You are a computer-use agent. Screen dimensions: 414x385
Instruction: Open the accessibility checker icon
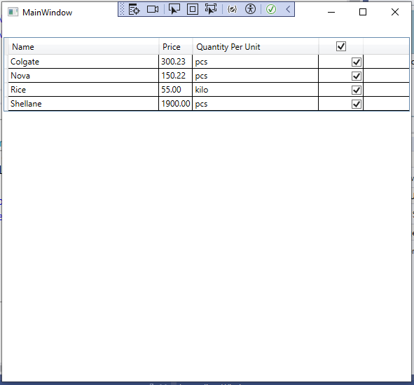click(x=250, y=9)
